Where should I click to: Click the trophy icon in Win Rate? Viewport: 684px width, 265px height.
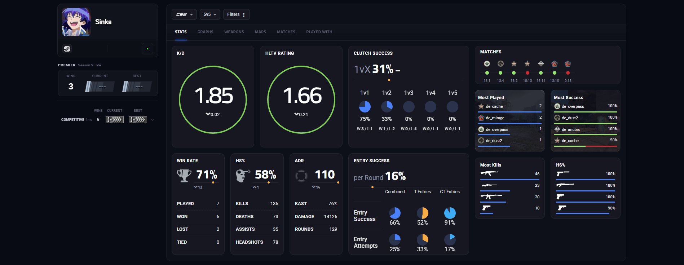pos(184,176)
